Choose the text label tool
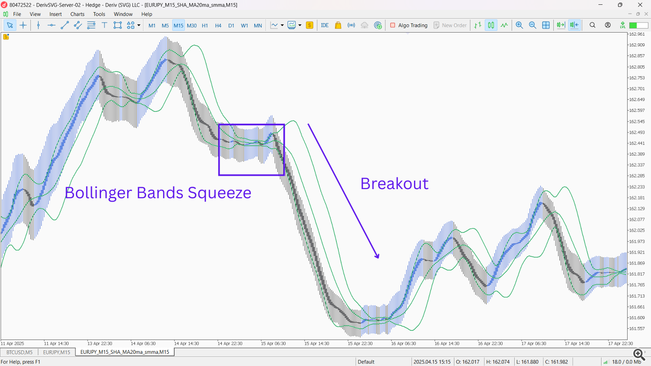Screen dimensions: 651x366 104,25
